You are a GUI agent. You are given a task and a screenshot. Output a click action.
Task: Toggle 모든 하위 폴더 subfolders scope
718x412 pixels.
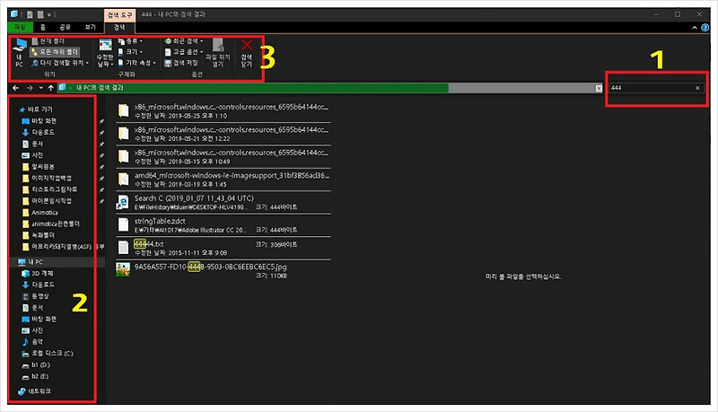pyautogui.click(x=55, y=52)
